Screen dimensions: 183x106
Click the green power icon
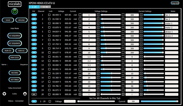[15, 11]
